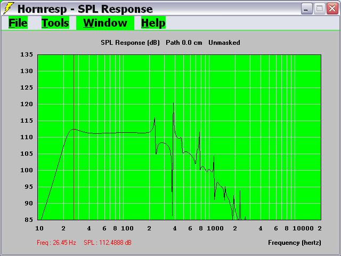Screen dimensions: 341x256
Task: Click the 135 dB axis value
Action: point(27,54)
